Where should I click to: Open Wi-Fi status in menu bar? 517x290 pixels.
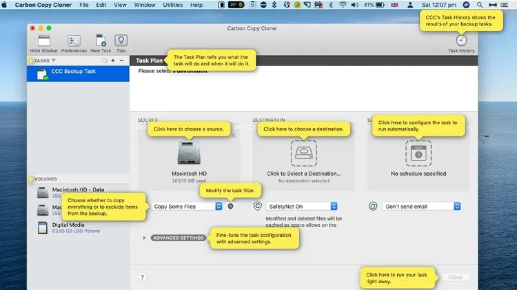343,5
